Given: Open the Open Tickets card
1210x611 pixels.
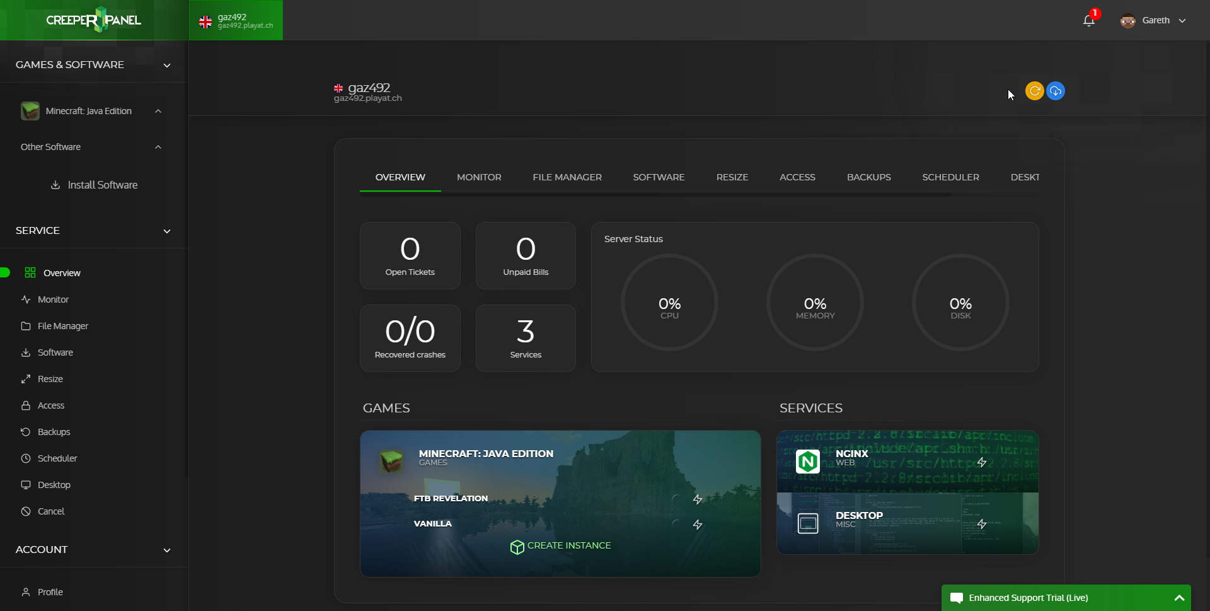Looking at the screenshot, I should [410, 255].
